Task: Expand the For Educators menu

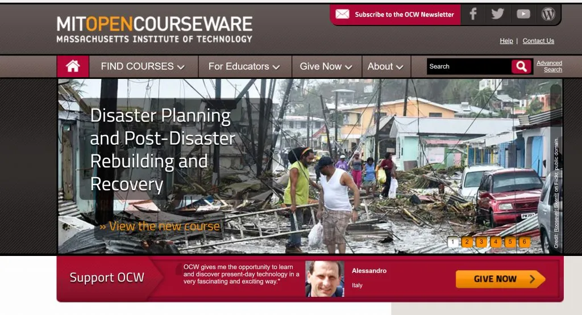Action: tap(244, 66)
